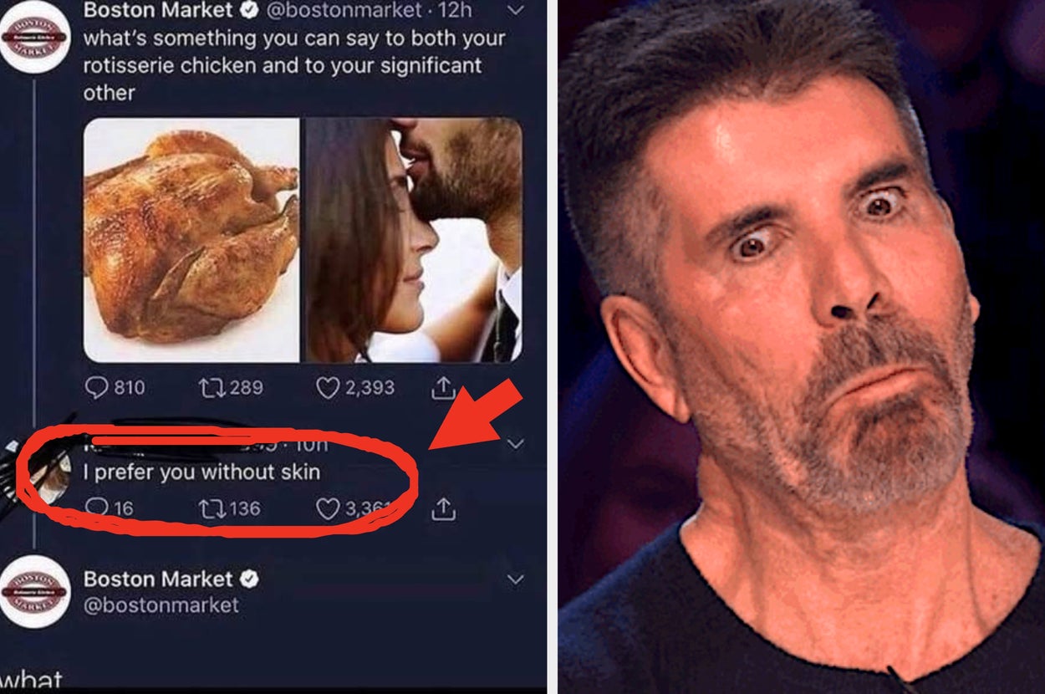Open chevron menu on bottom Boston Market tweet

tap(516, 579)
